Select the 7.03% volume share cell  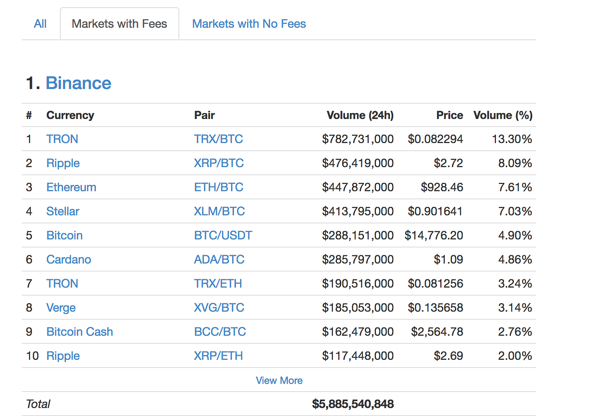pos(515,211)
